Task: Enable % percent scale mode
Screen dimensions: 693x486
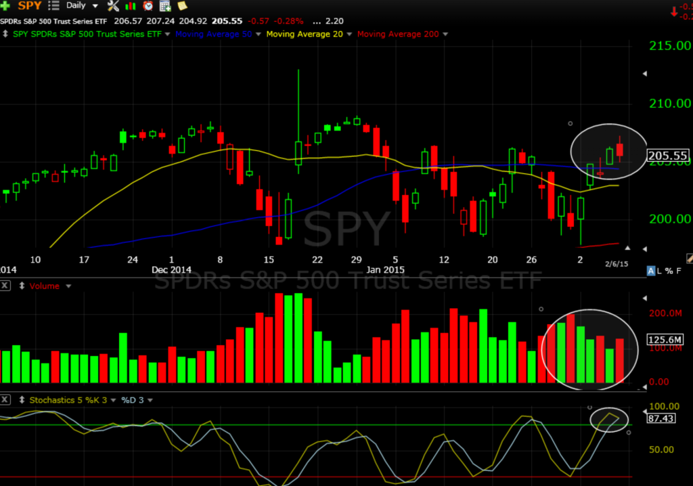Action: (669, 271)
